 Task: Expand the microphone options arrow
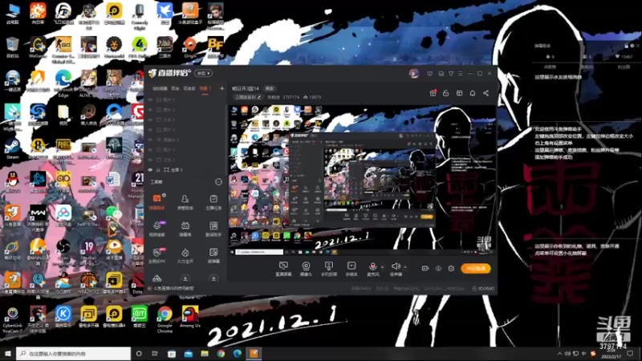click(x=383, y=267)
